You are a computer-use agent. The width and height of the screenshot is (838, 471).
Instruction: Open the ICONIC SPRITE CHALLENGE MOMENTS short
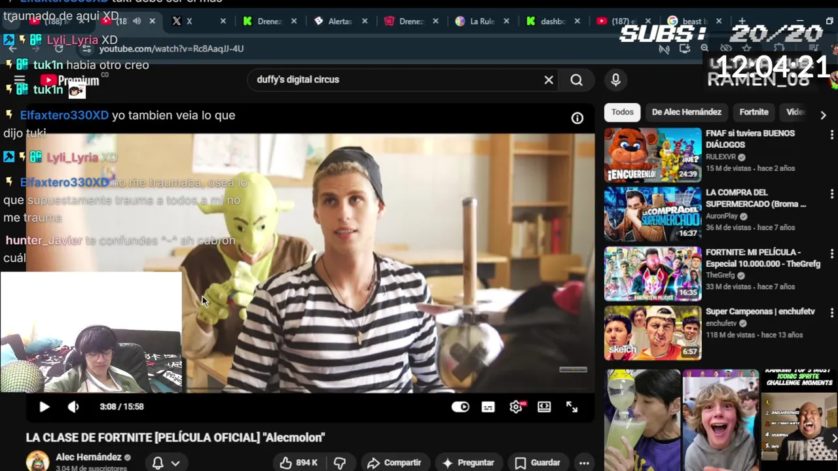click(799, 420)
